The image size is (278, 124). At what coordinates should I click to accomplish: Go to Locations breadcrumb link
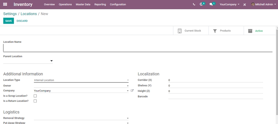point(29,14)
